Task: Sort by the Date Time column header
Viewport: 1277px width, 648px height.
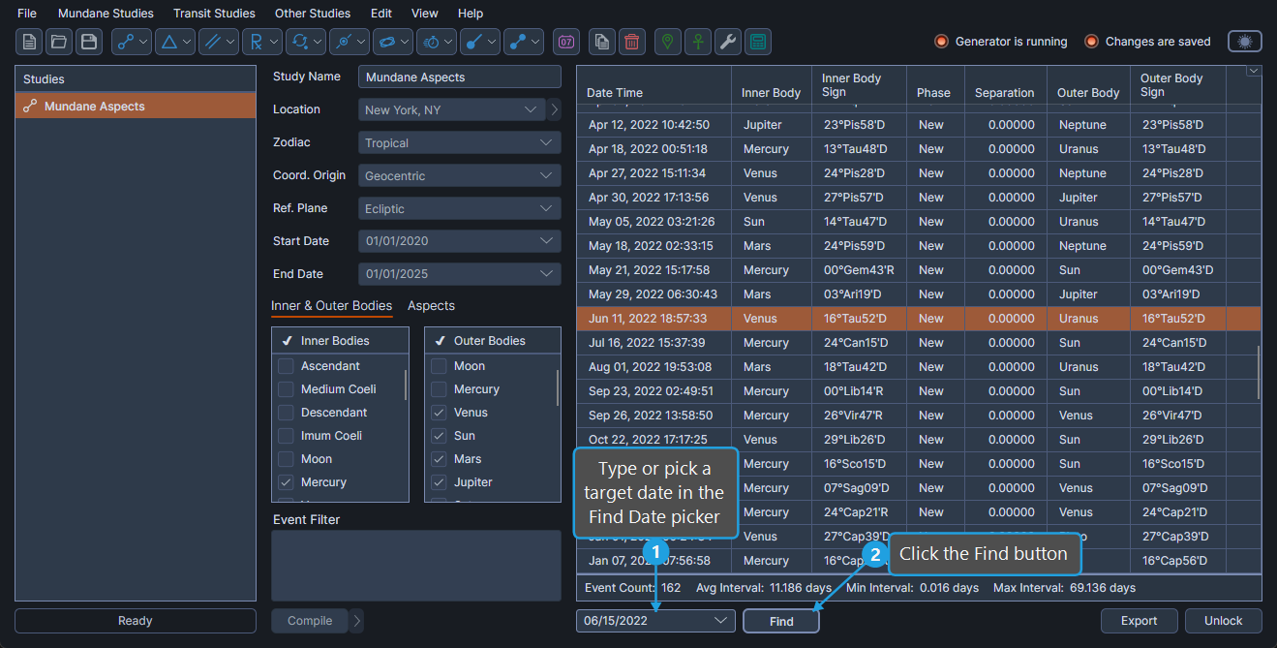Action: coord(654,85)
